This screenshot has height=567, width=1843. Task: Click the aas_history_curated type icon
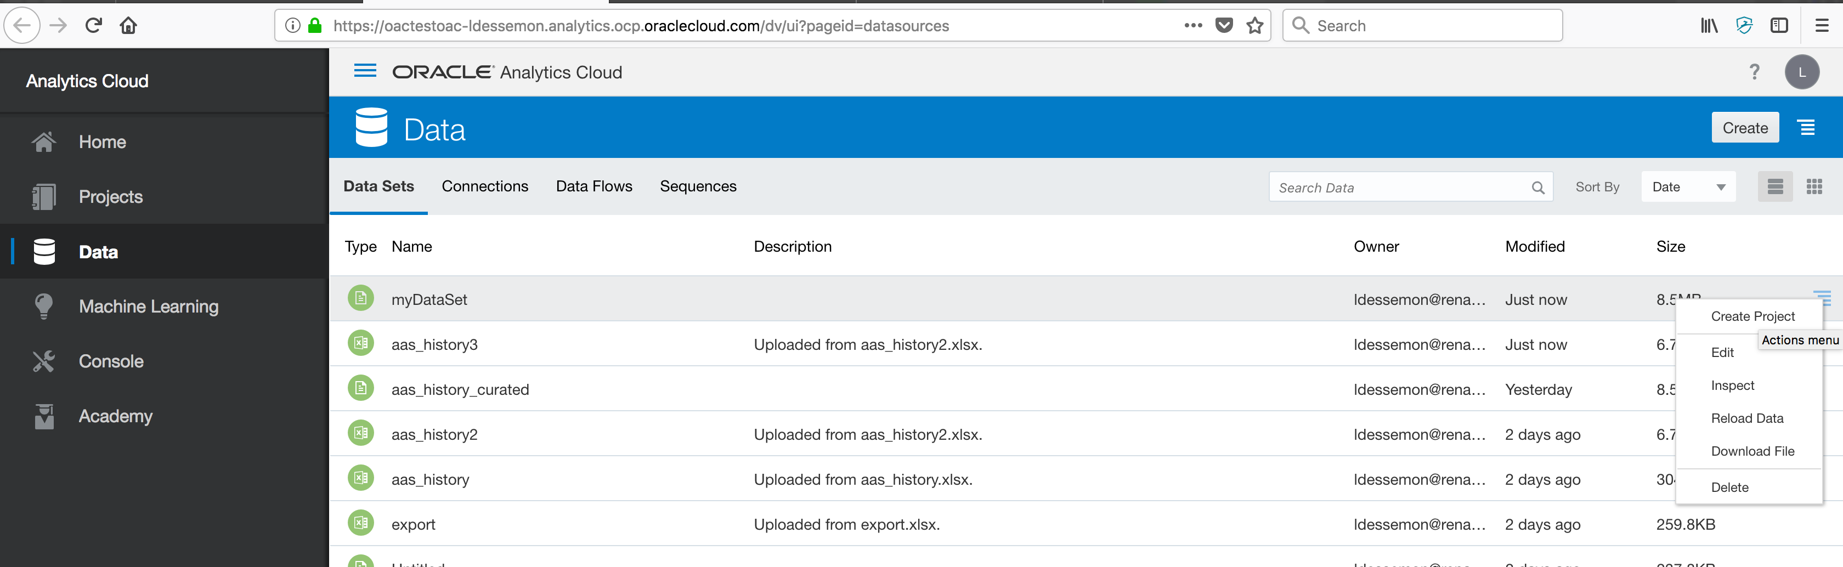pyautogui.click(x=360, y=388)
